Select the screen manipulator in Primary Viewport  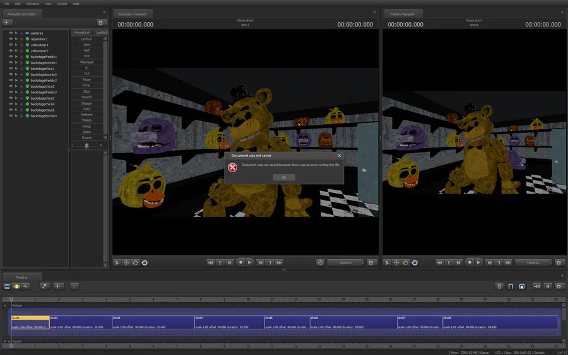(x=415, y=263)
